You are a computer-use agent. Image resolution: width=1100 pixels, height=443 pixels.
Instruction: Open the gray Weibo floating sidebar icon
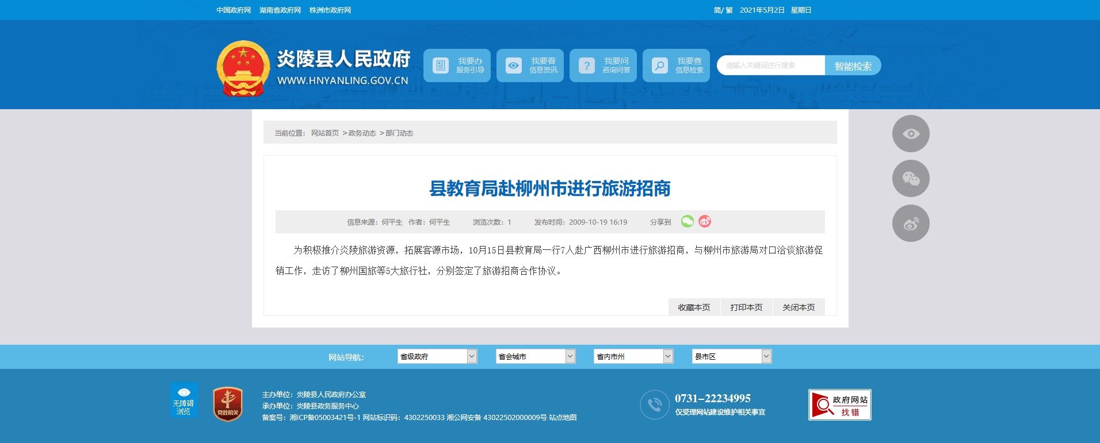pyautogui.click(x=911, y=224)
